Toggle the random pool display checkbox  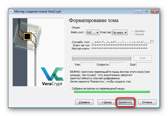[x=152, y=42]
